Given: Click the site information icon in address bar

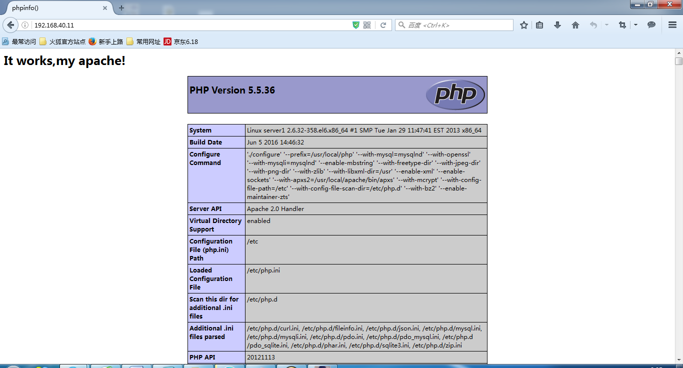Looking at the screenshot, I should click(x=25, y=25).
